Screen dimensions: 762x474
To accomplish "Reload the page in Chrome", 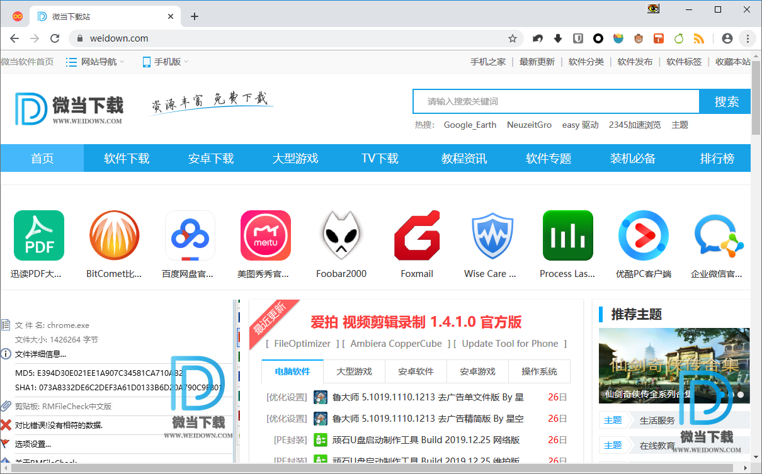I will click(55, 38).
